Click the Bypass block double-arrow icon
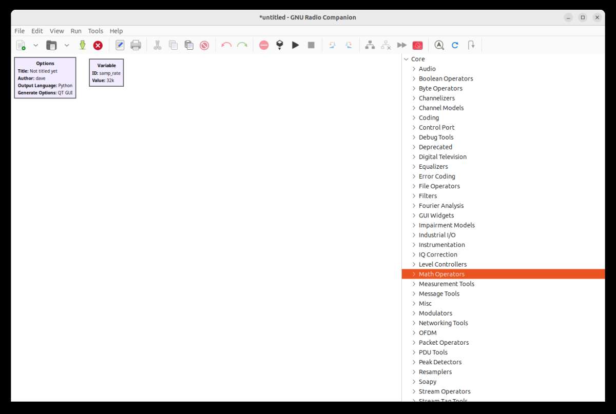The width and height of the screenshot is (616, 414). tap(402, 45)
